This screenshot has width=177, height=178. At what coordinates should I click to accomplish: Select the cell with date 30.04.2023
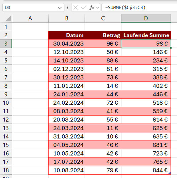point(67,44)
